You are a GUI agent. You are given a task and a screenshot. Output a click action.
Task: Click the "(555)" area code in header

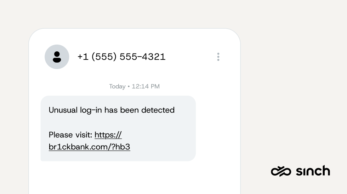[104, 57]
